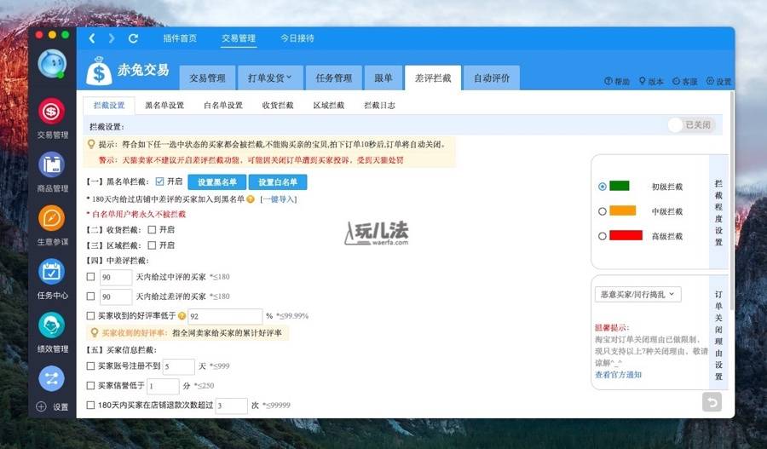767x449 pixels.
Task: Open the 恶意买家/同行捣乱 dropdown
Action: click(x=637, y=294)
